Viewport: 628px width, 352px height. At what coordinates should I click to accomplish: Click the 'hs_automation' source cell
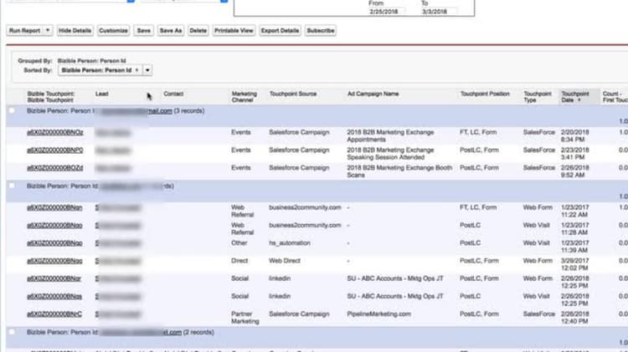click(289, 242)
